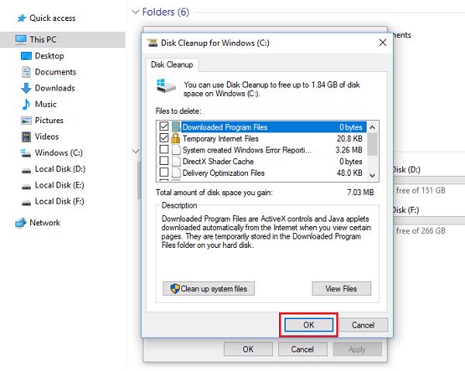Click the View Files button
Image resolution: width=465 pixels, height=371 pixels.
(341, 289)
